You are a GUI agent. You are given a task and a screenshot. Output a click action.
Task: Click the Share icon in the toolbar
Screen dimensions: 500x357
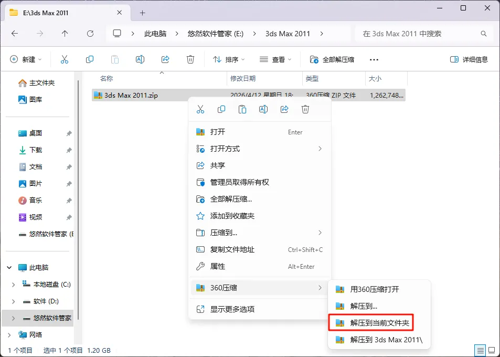click(165, 59)
